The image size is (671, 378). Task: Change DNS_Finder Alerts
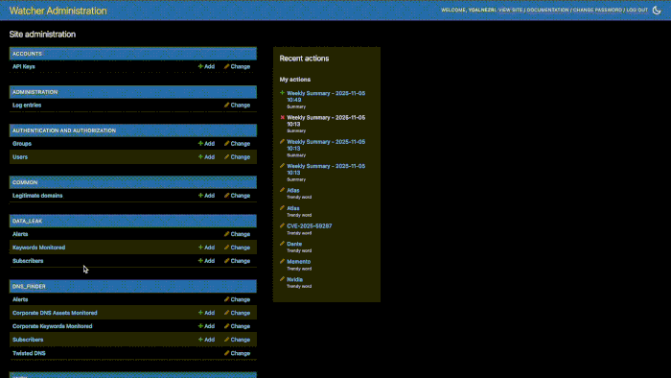(x=237, y=299)
